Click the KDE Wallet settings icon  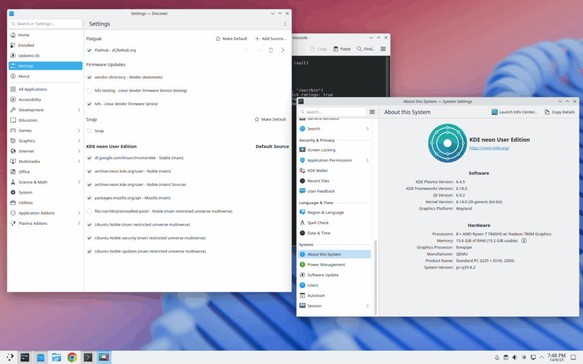coord(302,171)
